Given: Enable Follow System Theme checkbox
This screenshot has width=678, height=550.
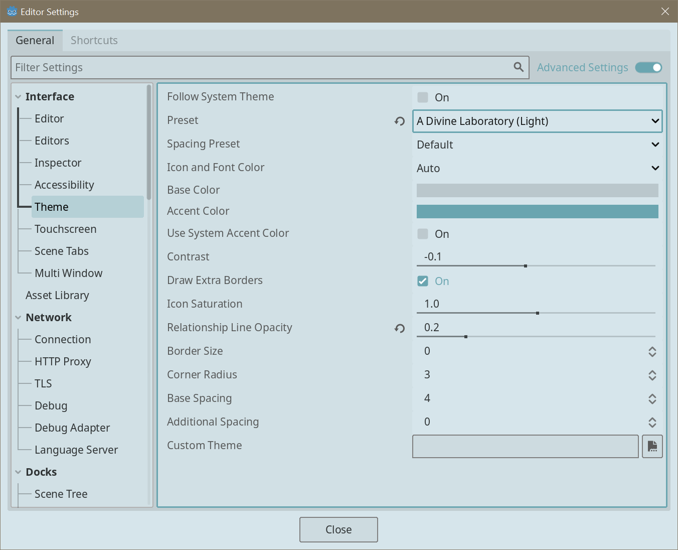Looking at the screenshot, I should click(423, 97).
